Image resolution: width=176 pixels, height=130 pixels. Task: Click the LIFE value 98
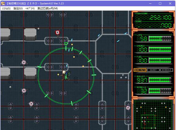click(x=143, y=39)
